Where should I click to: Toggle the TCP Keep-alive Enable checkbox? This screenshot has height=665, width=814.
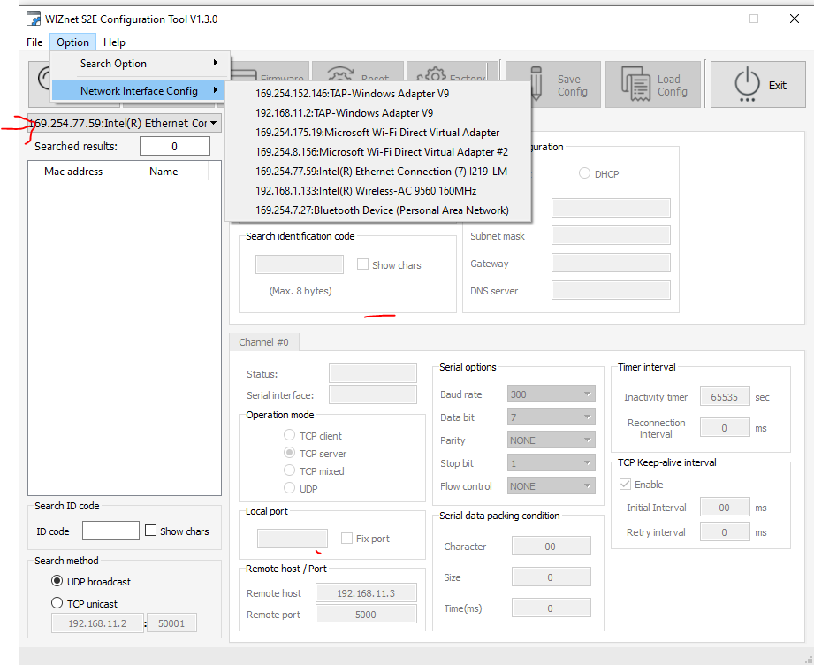coord(625,485)
